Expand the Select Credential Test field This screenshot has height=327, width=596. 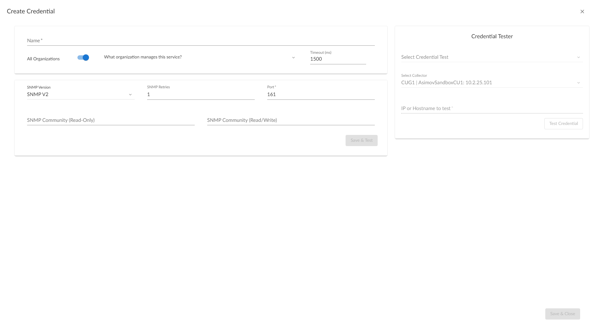[x=488, y=57]
